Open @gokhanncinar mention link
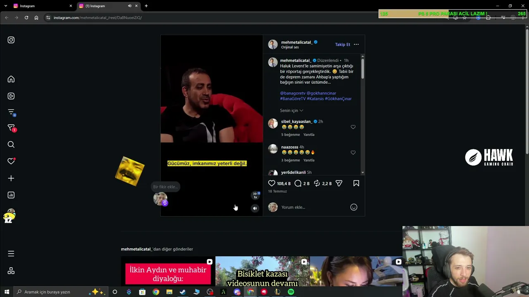 click(321, 93)
